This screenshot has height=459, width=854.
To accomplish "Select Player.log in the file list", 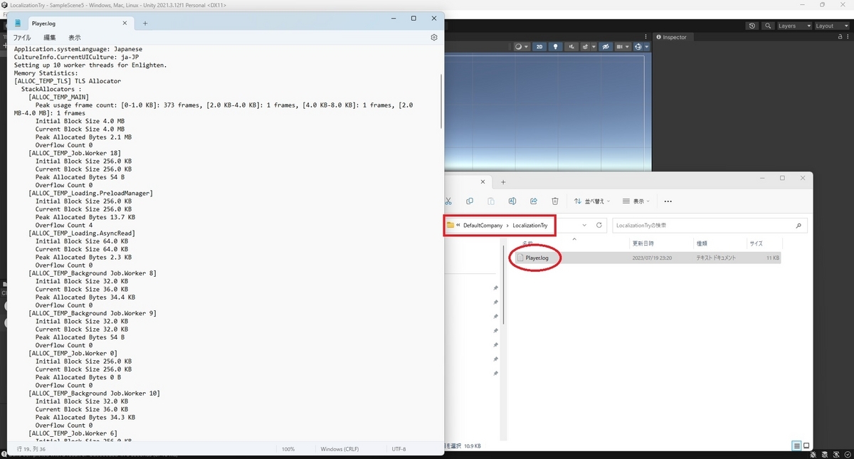I will coord(535,258).
